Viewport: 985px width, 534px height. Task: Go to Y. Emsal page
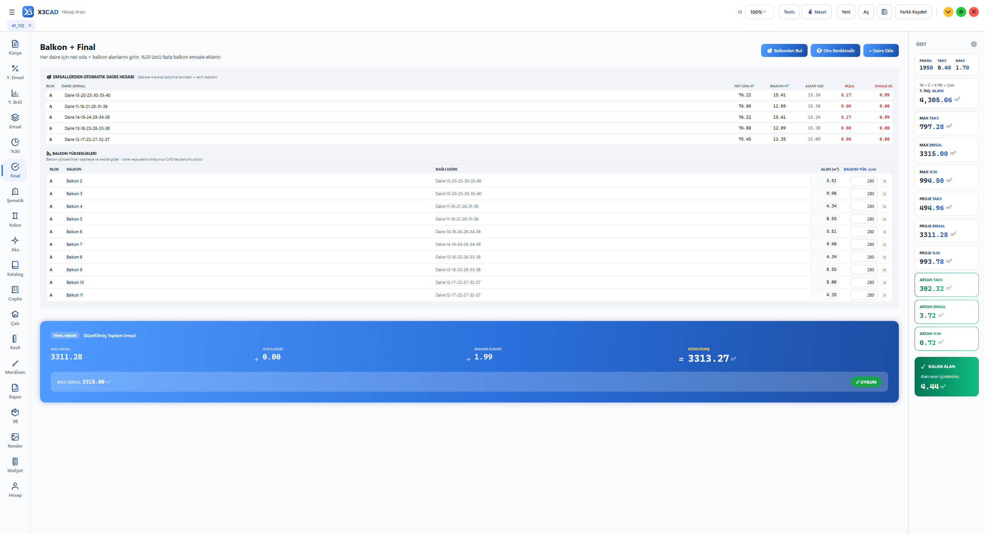coord(15,72)
